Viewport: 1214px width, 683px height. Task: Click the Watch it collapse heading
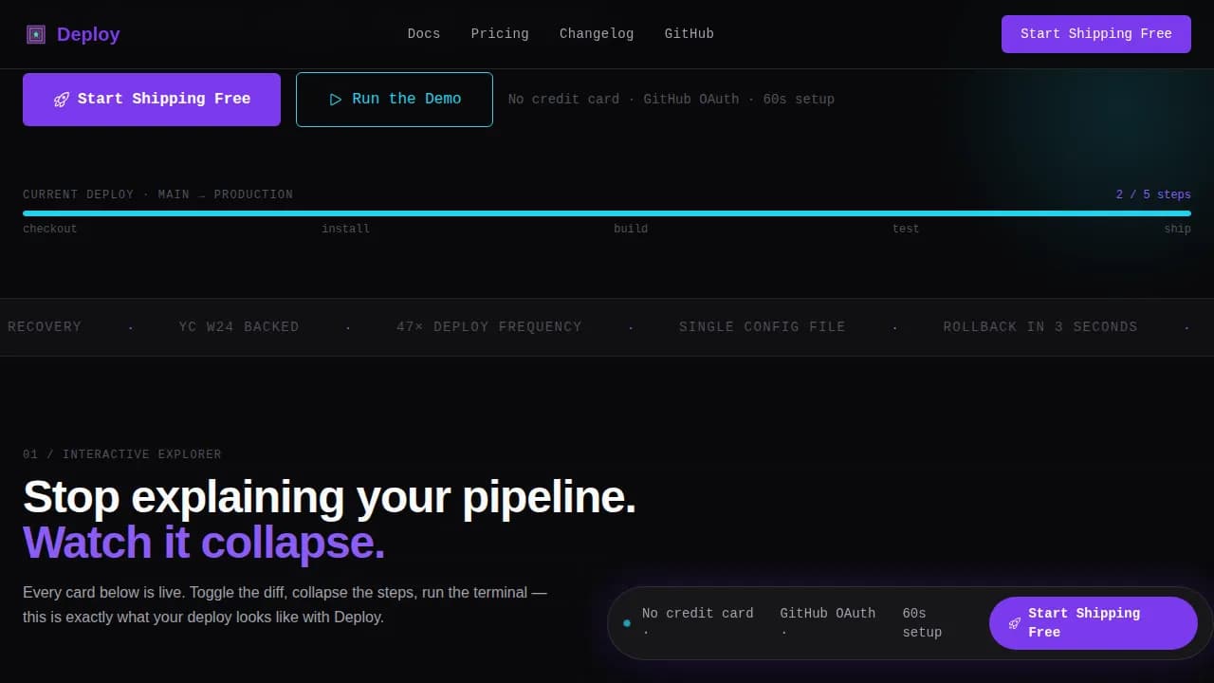(204, 543)
